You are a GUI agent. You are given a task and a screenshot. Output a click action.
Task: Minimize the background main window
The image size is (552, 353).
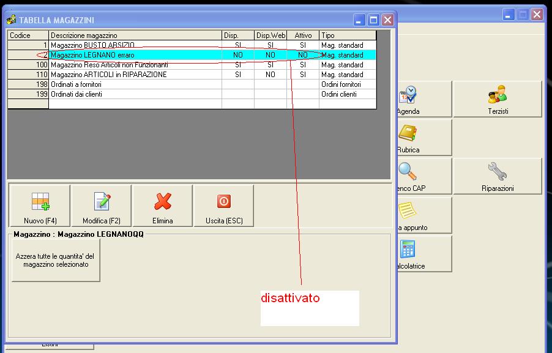[509, 15]
